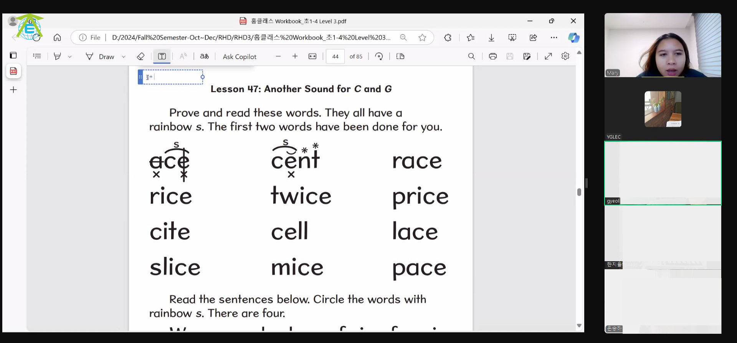Zoom out using the minus button
737x343 pixels.
pos(278,56)
